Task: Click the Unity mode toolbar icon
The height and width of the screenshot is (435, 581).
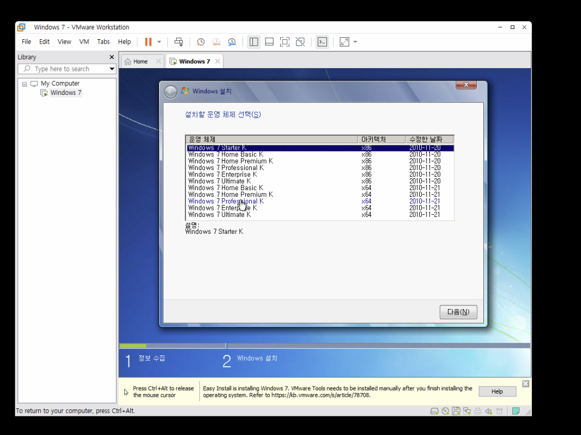Action: [300, 42]
